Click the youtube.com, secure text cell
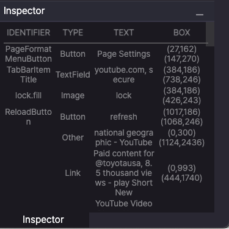The width and height of the screenshot is (229, 229). click(124, 75)
